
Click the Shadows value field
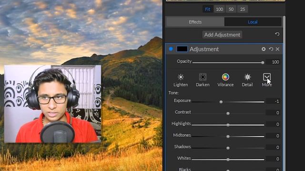273,147
